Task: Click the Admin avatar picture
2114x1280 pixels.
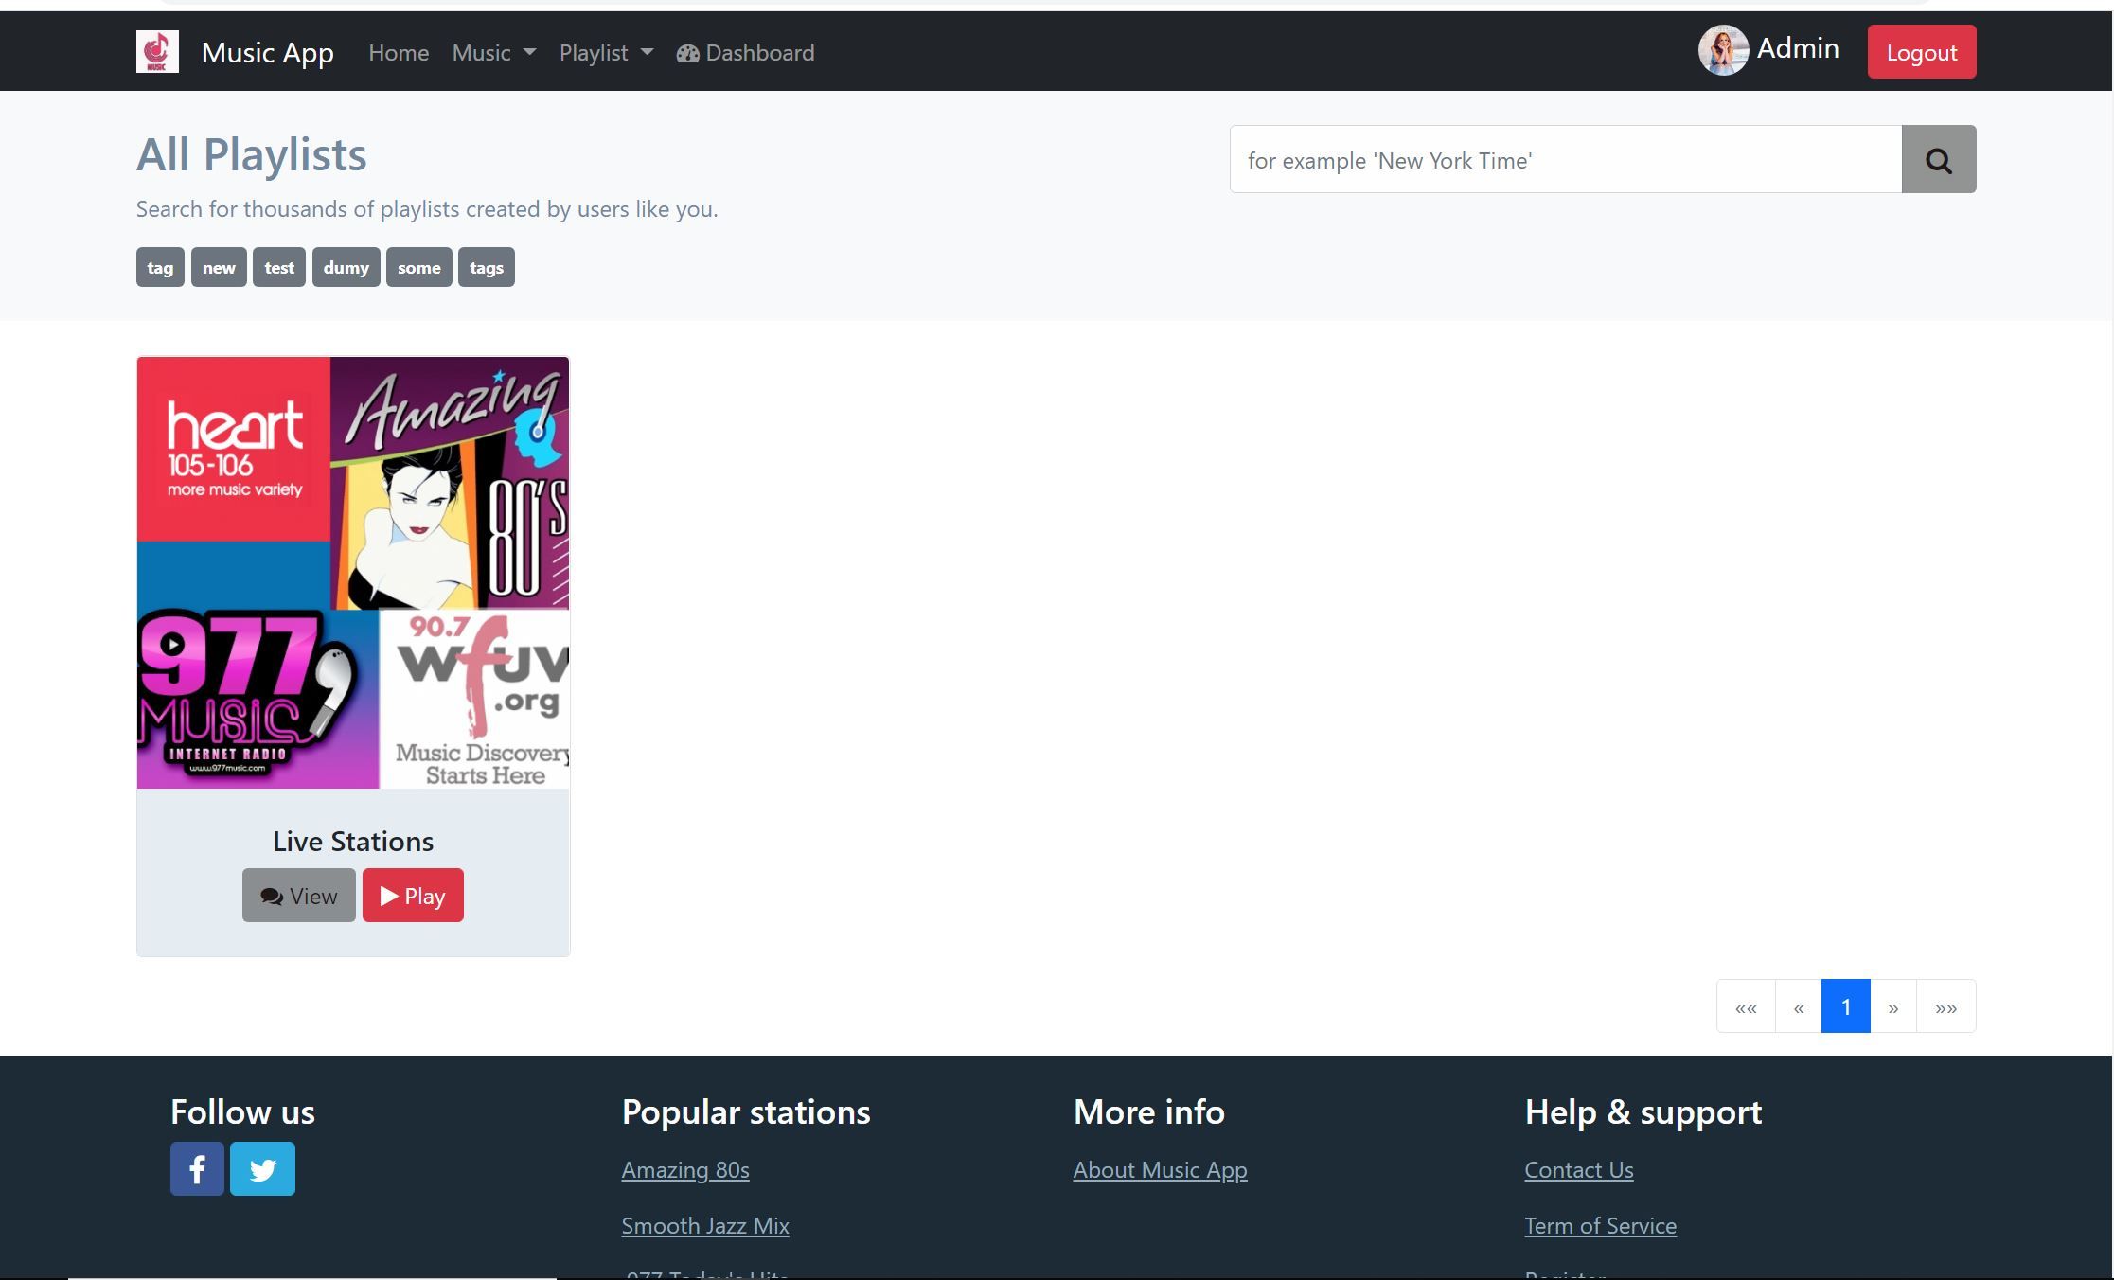Action: [1722, 51]
